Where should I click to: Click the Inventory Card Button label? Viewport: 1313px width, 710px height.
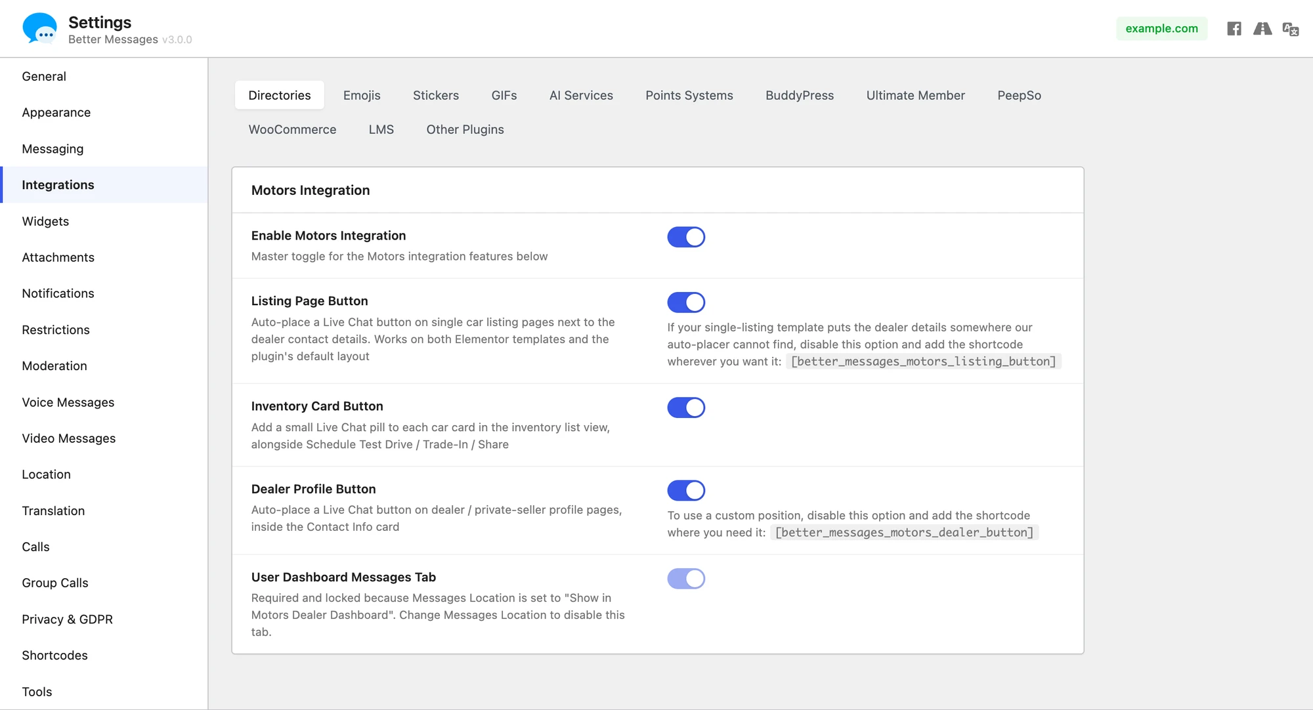point(317,406)
